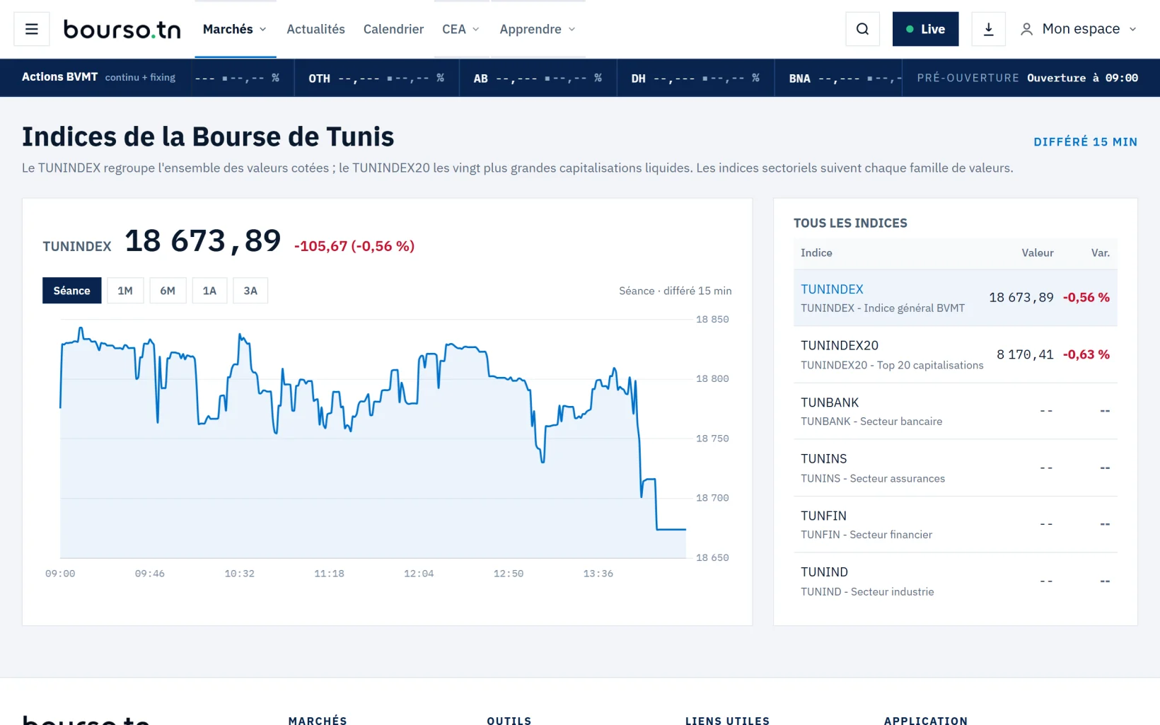Expand the CEA dropdown menu
This screenshot has width=1160, height=725.
460,29
